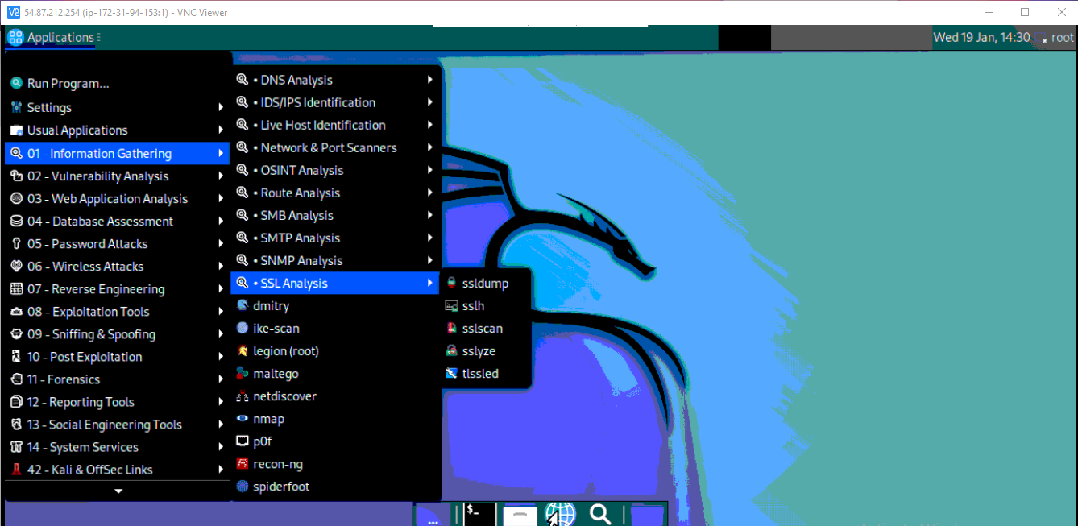1078x526 pixels.
Task: Open terminal from the bottom dock
Action: pos(478,514)
